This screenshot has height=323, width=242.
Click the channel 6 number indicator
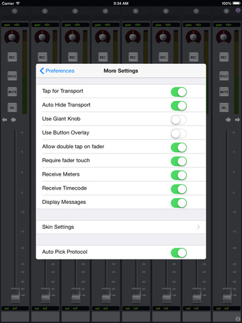(166, 11)
